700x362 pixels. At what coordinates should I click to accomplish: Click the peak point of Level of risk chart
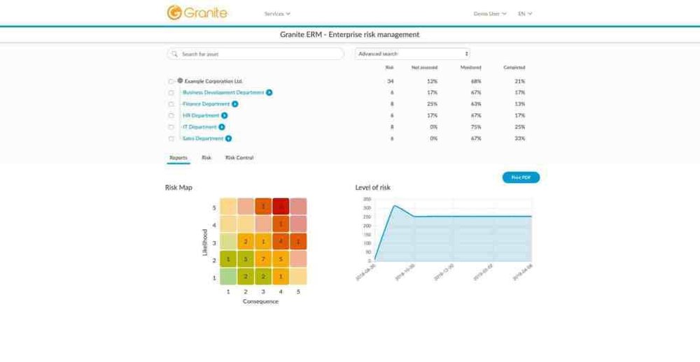[x=395, y=205]
